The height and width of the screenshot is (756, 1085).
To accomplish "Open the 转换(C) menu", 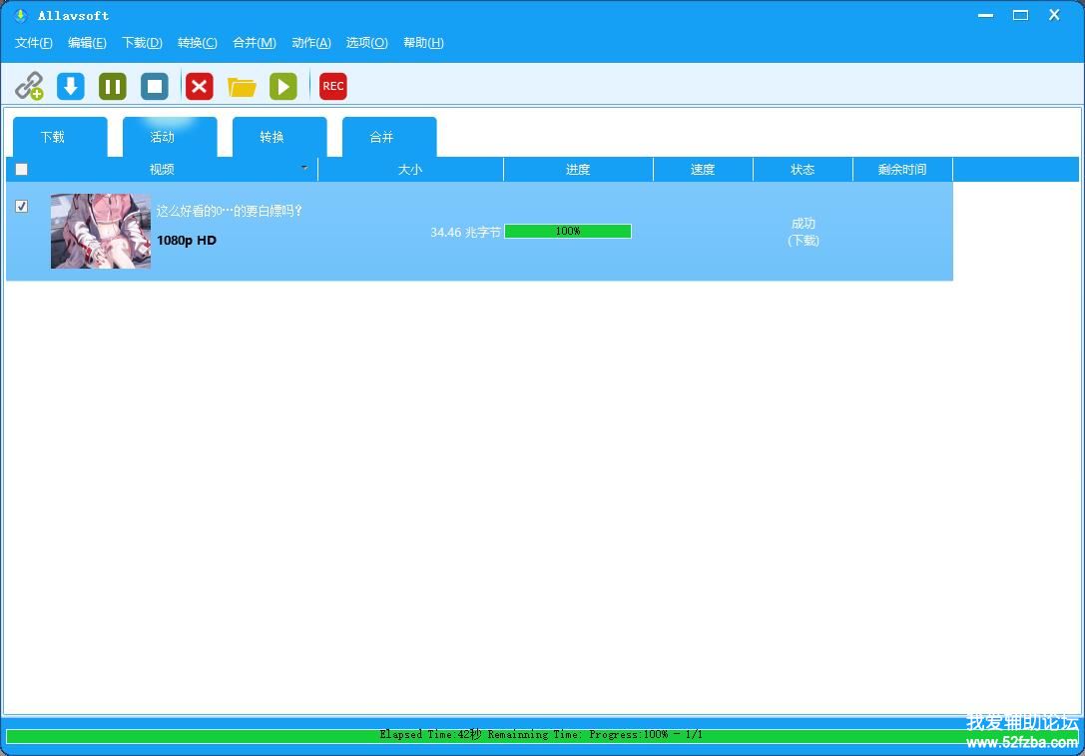I will tap(198, 43).
